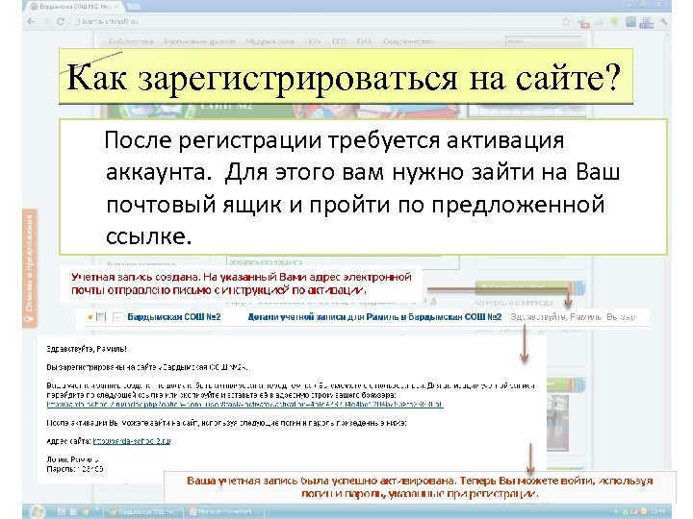
Task: Open the Библиотека menu item
Action: click(131, 41)
